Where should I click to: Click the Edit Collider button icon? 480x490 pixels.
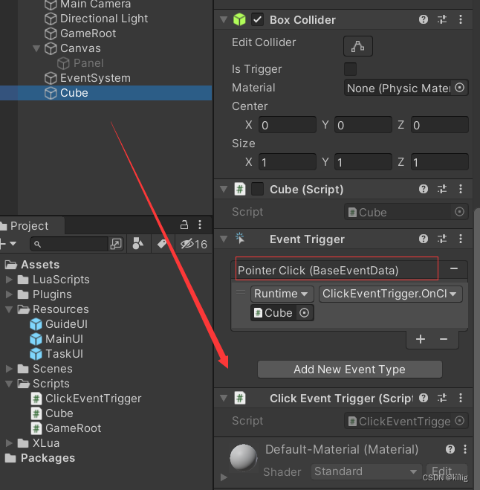tap(358, 46)
